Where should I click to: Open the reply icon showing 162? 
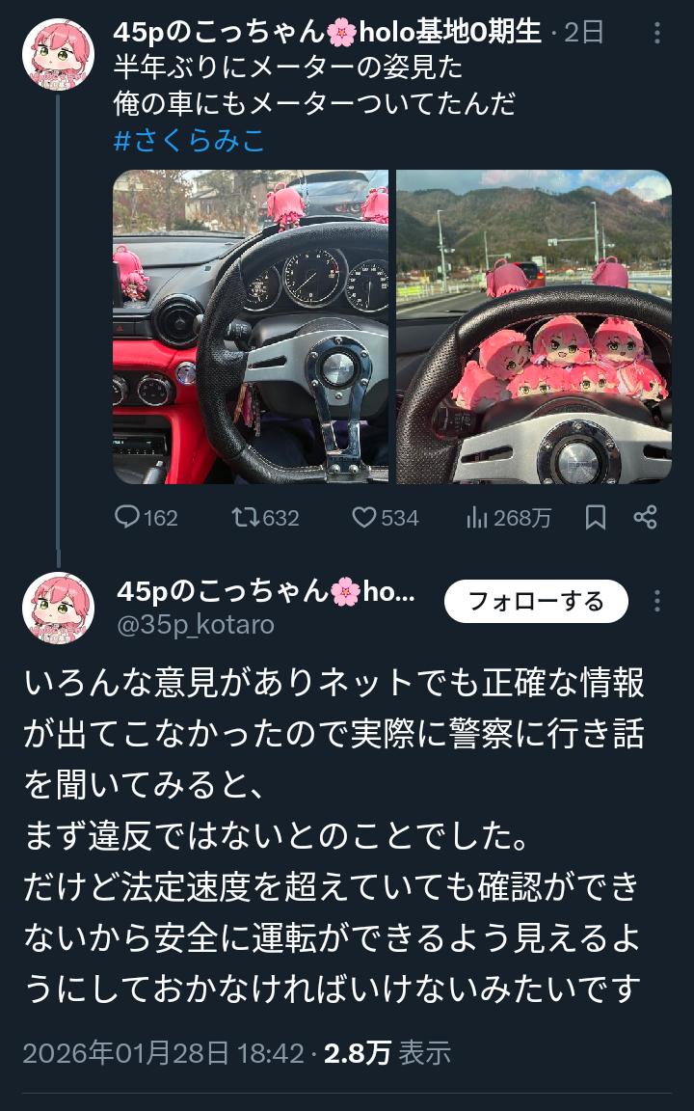[x=146, y=518]
